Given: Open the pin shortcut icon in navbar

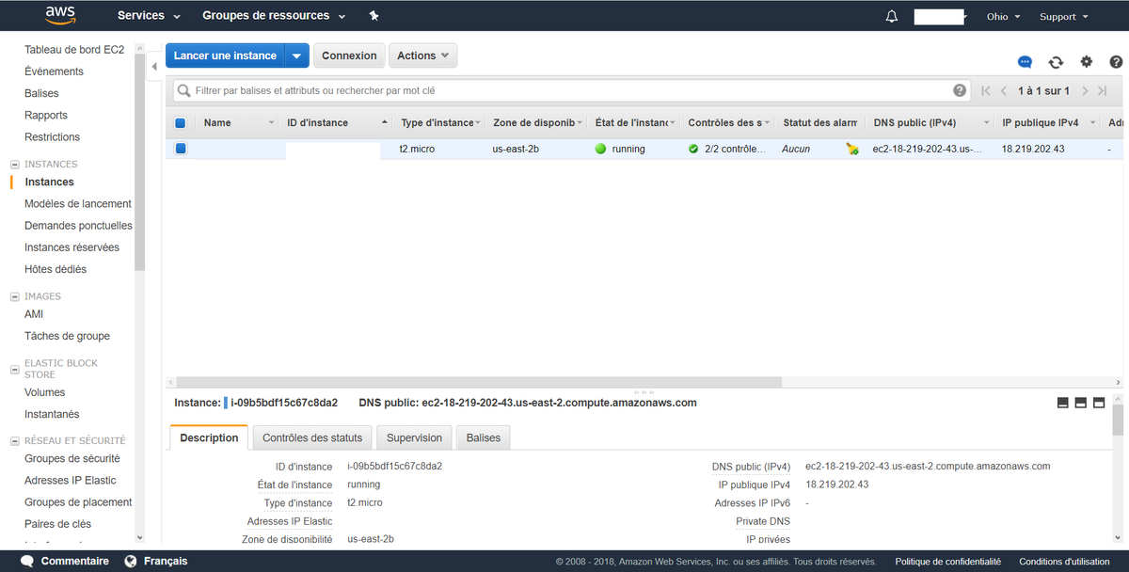Looking at the screenshot, I should click(374, 16).
